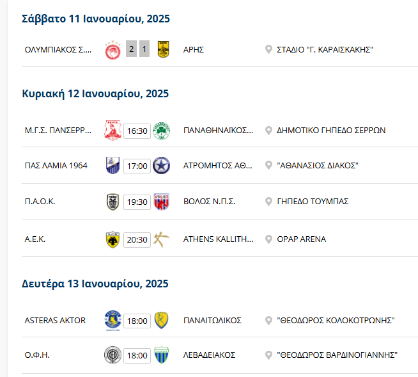418x377 pixels.
Task: Select the Volos N.P.S. crest
Action: [x=161, y=202]
